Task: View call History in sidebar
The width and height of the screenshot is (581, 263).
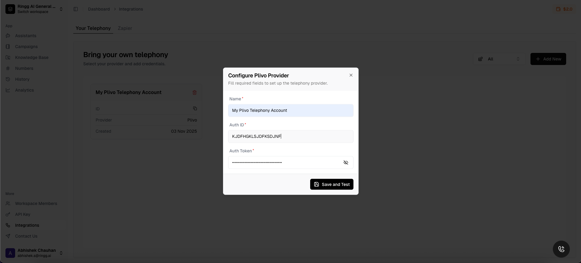Action: [x=22, y=79]
